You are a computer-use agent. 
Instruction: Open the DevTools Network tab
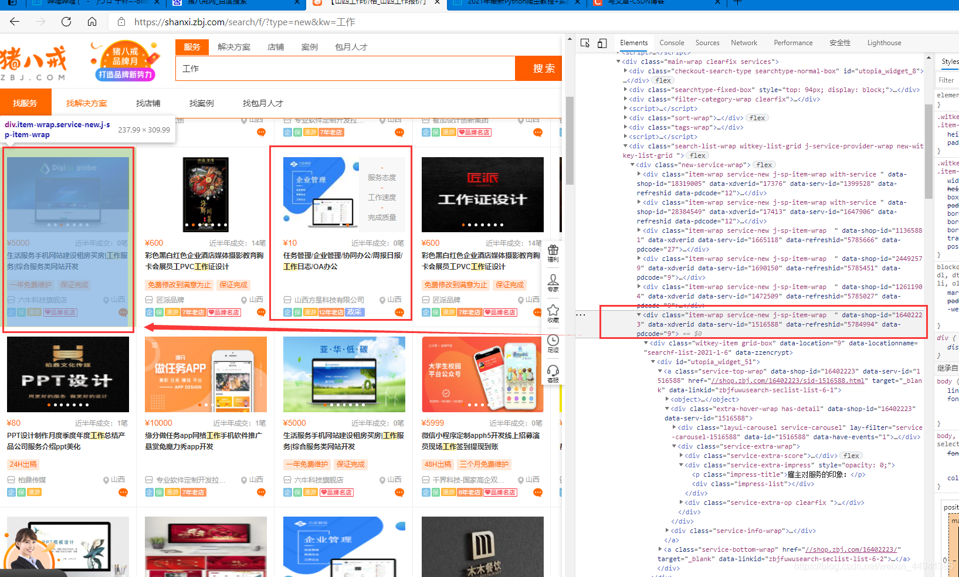(744, 43)
